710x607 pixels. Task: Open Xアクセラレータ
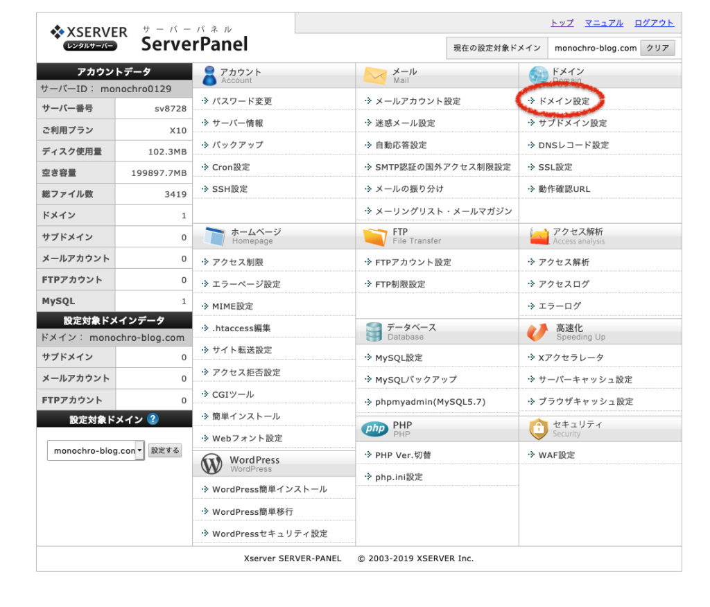click(x=571, y=358)
